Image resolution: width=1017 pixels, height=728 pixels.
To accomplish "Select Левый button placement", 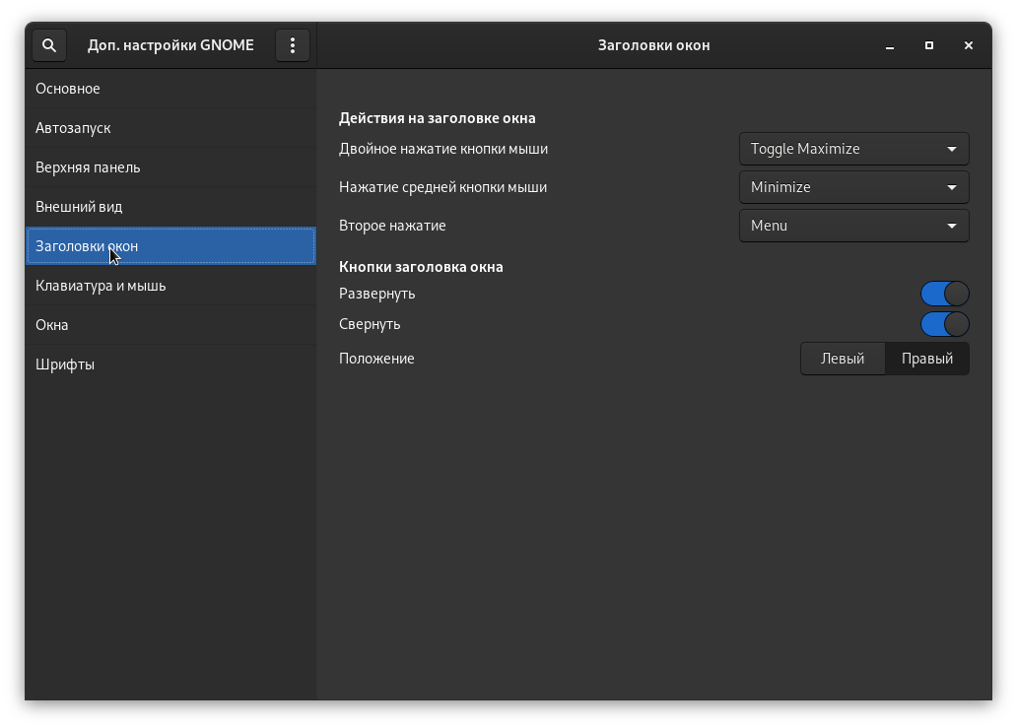I will pos(843,359).
